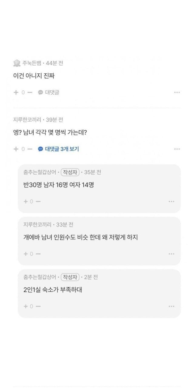Open 지루한코끼리 profile on top-level comment

tap(27, 120)
